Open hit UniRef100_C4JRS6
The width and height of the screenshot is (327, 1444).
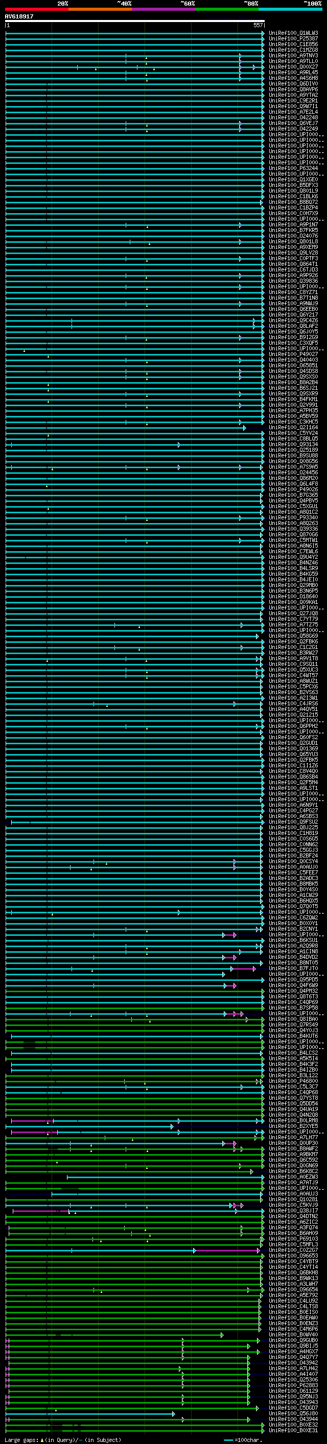(x=293, y=703)
